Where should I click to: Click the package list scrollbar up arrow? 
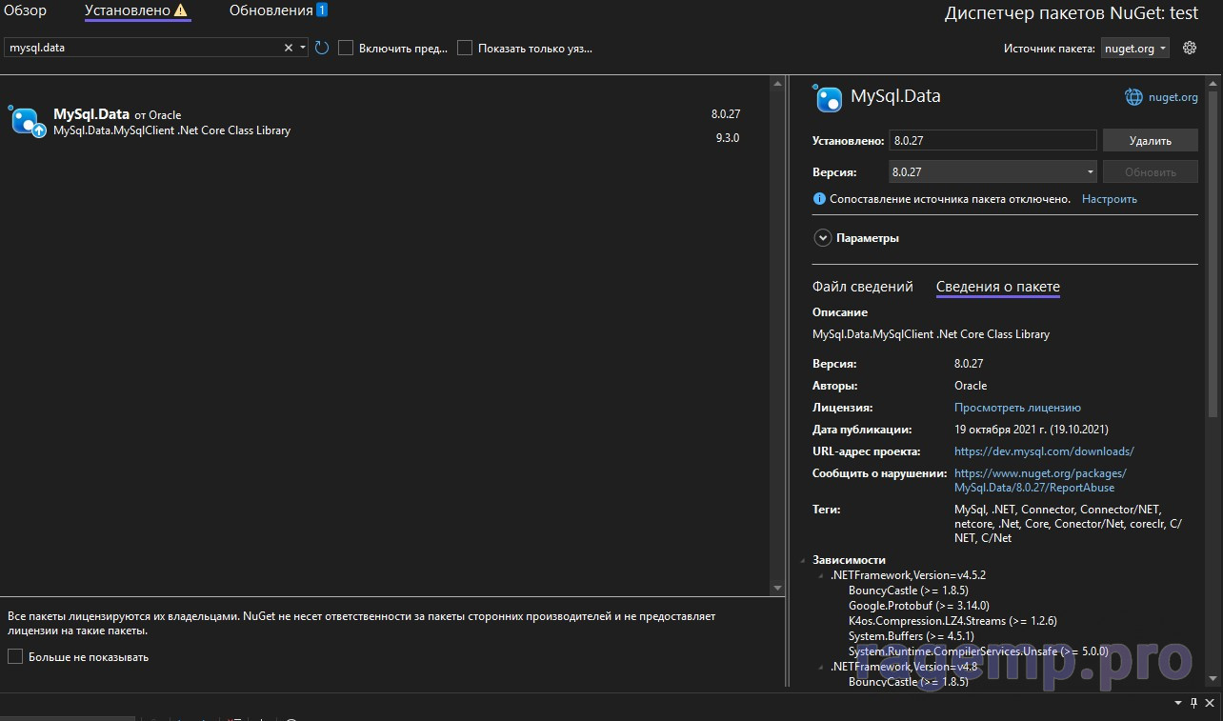[777, 84]
